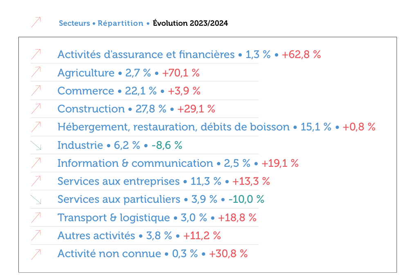The height and width of the screenshot is (276, 407).
Task: Click the rising arrow beside Construction
Action: coord(36,109)
